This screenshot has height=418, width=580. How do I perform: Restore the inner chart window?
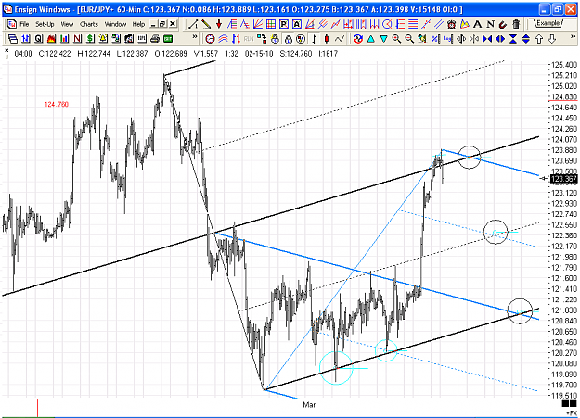[163, 24]
